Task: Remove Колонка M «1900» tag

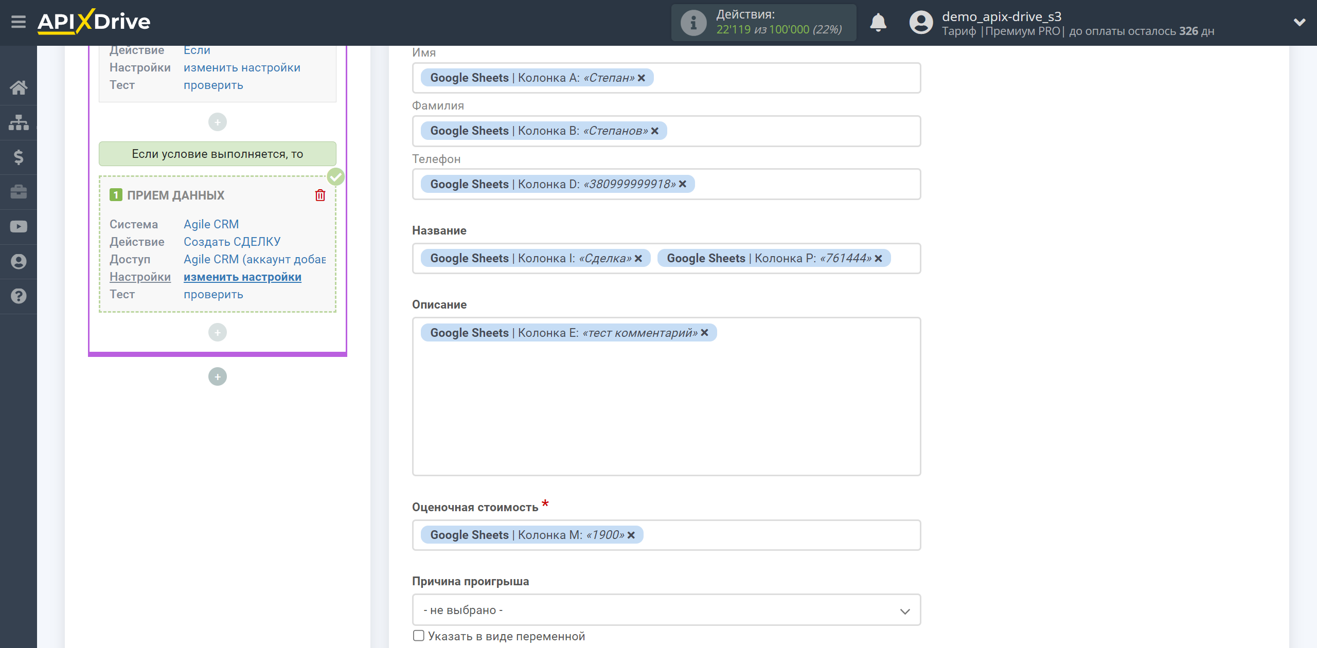Action: click(631, 535)
